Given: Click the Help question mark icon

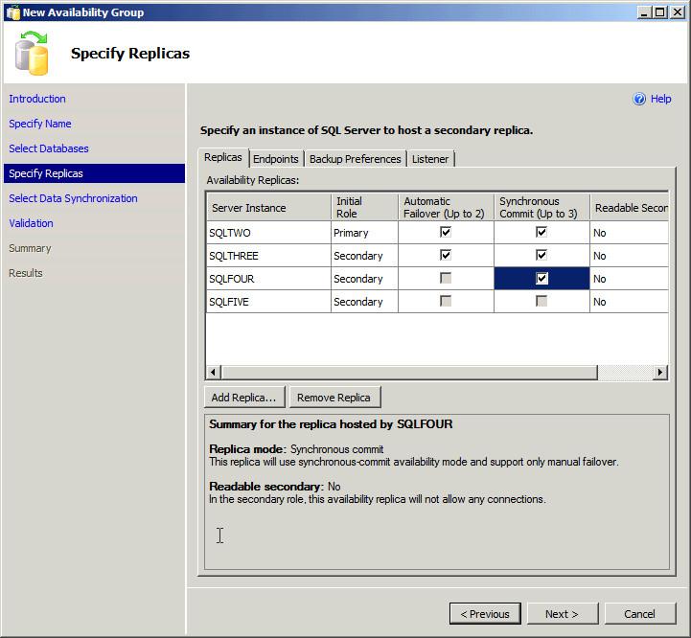Looking at the screenshot, I should coord(639,99).
